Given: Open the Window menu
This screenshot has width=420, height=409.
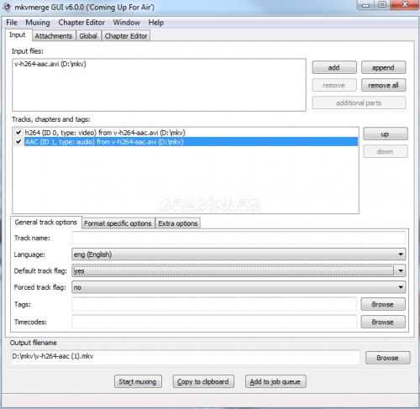Looking at the screenshot, I should point(127,23).
